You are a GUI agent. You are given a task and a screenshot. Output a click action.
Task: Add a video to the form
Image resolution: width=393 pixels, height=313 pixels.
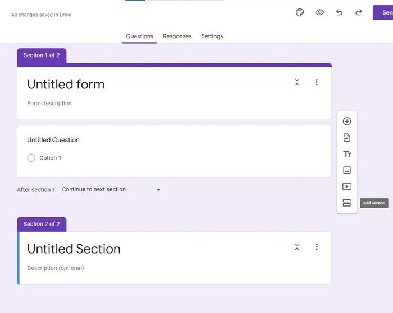(347, 186)
